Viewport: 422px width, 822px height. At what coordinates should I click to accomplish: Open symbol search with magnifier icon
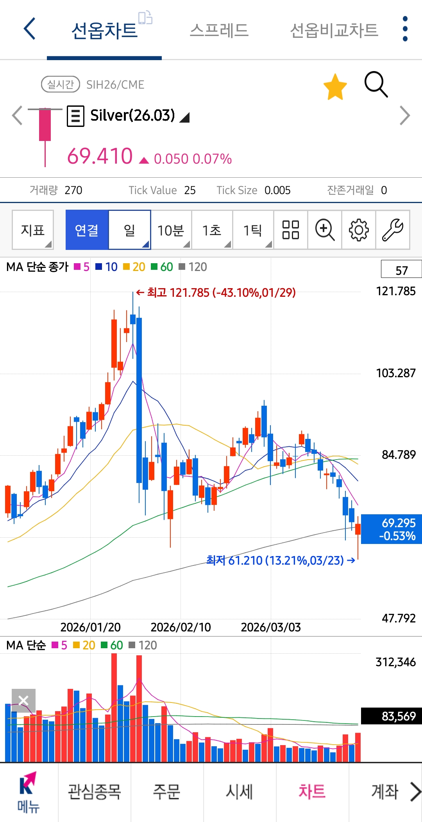pyautogui.click(x=376, y=84)
